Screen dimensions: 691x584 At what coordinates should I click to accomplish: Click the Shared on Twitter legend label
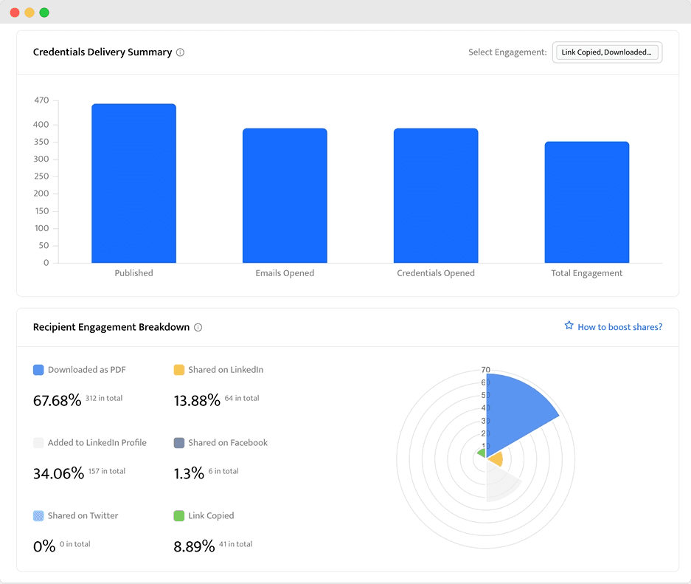coord(83,515)
